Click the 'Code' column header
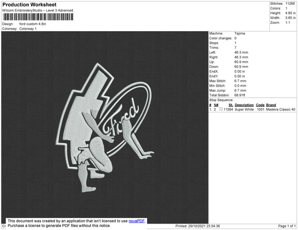 coord(260,105)
